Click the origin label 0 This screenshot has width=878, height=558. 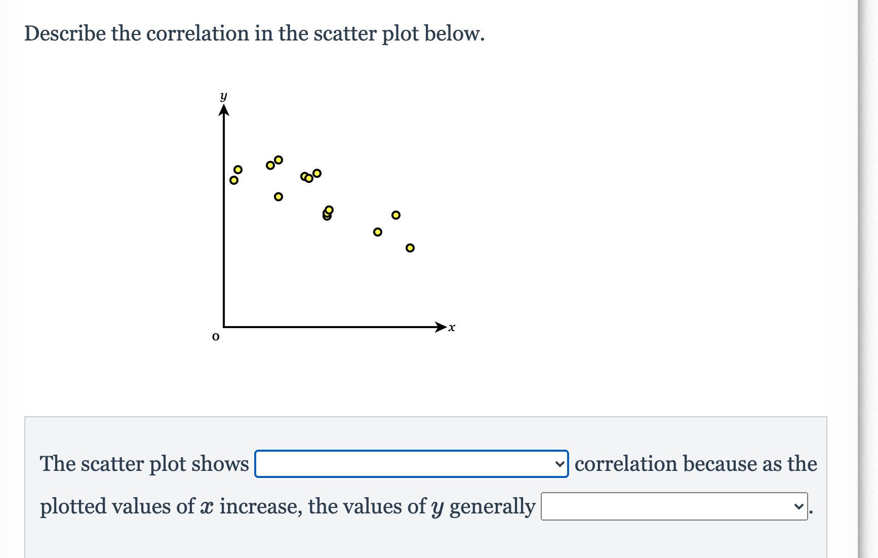pyautogui.click(x=216, y=337)
